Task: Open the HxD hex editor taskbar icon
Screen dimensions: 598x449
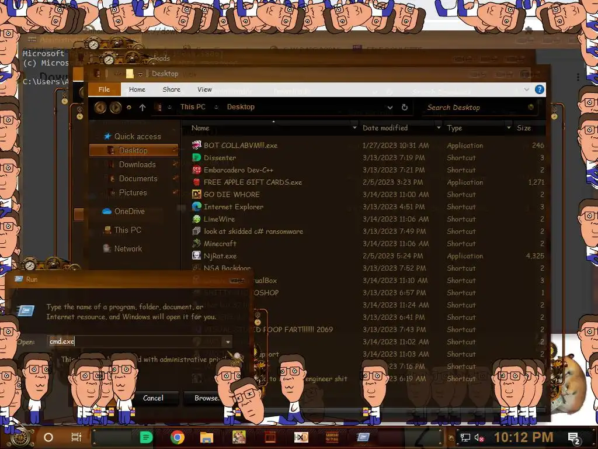Action: 301,437
